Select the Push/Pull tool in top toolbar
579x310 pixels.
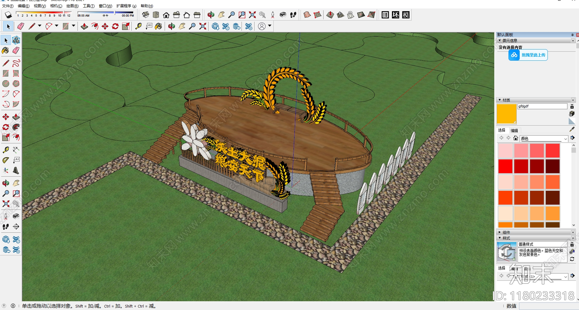coord(84,26)
